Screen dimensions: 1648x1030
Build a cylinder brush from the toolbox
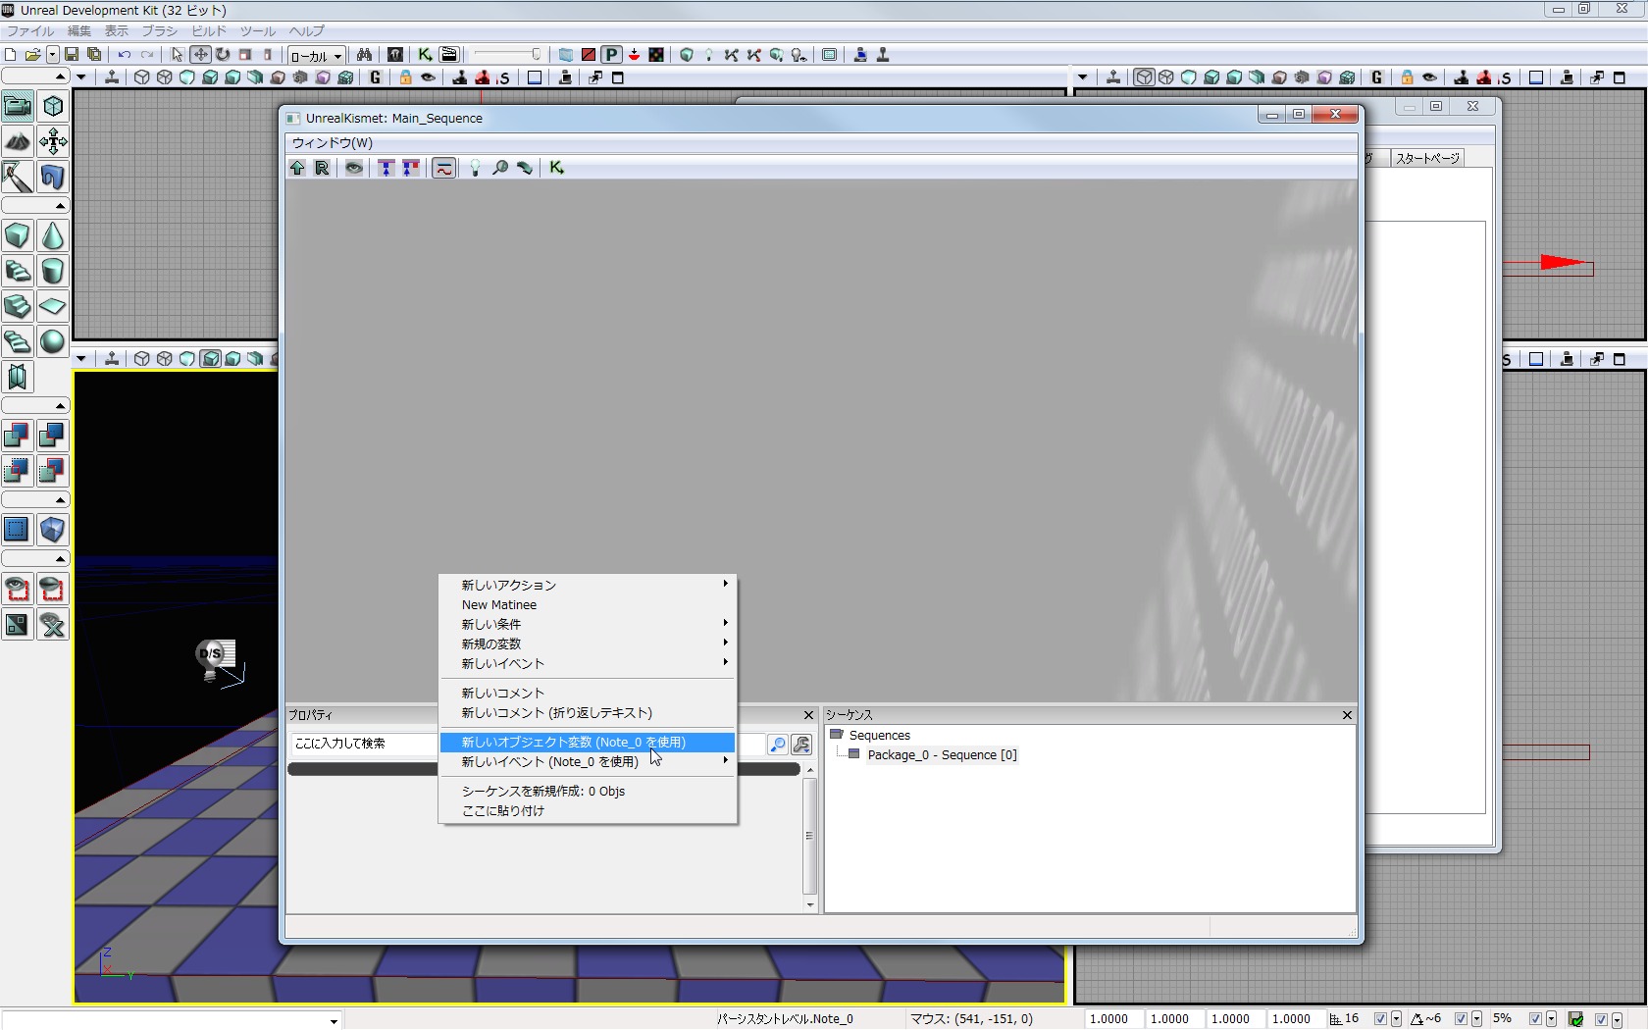pyautogui.click(x=53, y=271)
